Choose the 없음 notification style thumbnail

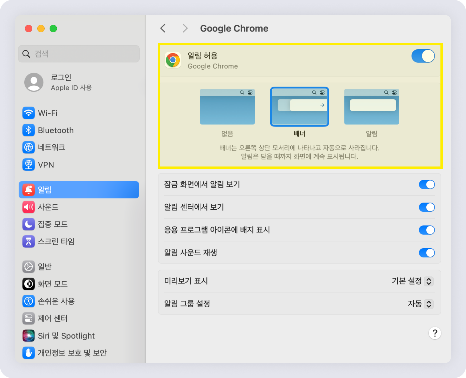[x=227, y=107]
